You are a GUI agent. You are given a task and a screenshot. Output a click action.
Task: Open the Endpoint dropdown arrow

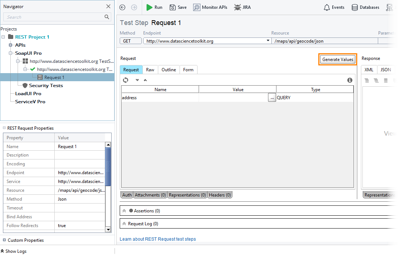click(x=268, y=41)
